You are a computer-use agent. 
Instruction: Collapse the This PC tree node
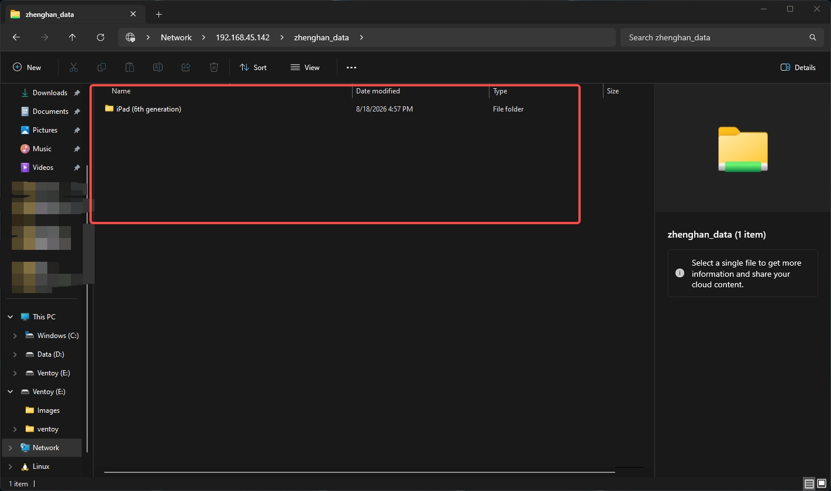[11, 317]
